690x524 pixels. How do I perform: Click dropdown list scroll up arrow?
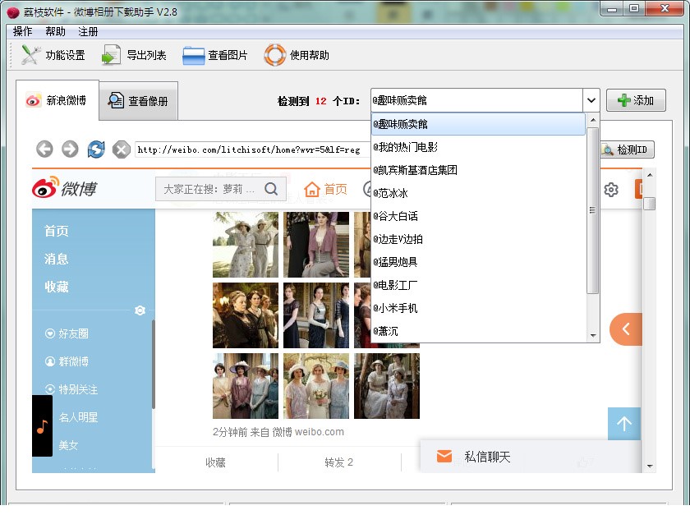tap(593, 120)
